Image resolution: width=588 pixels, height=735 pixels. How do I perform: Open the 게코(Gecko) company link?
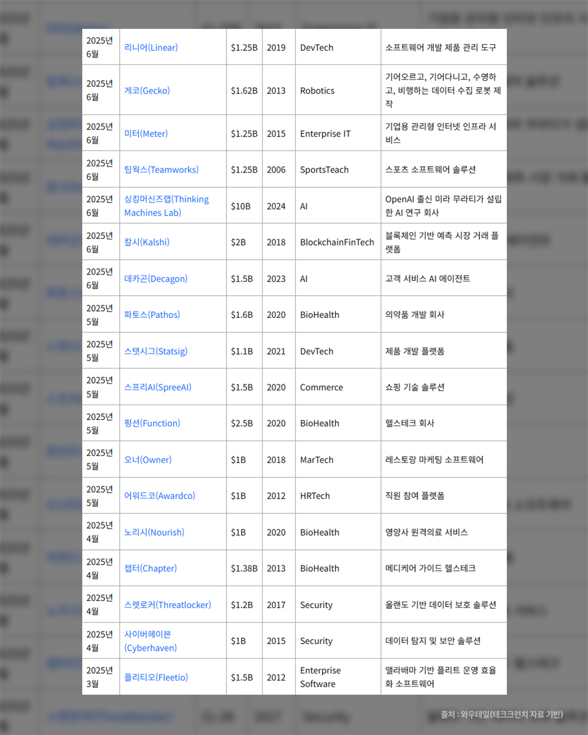(x=147, y=90)
